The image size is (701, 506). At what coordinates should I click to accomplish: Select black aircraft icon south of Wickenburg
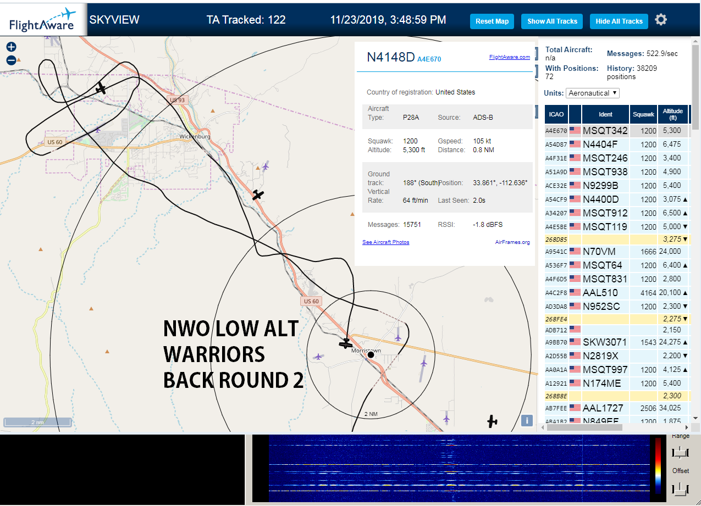coord(258,194)
